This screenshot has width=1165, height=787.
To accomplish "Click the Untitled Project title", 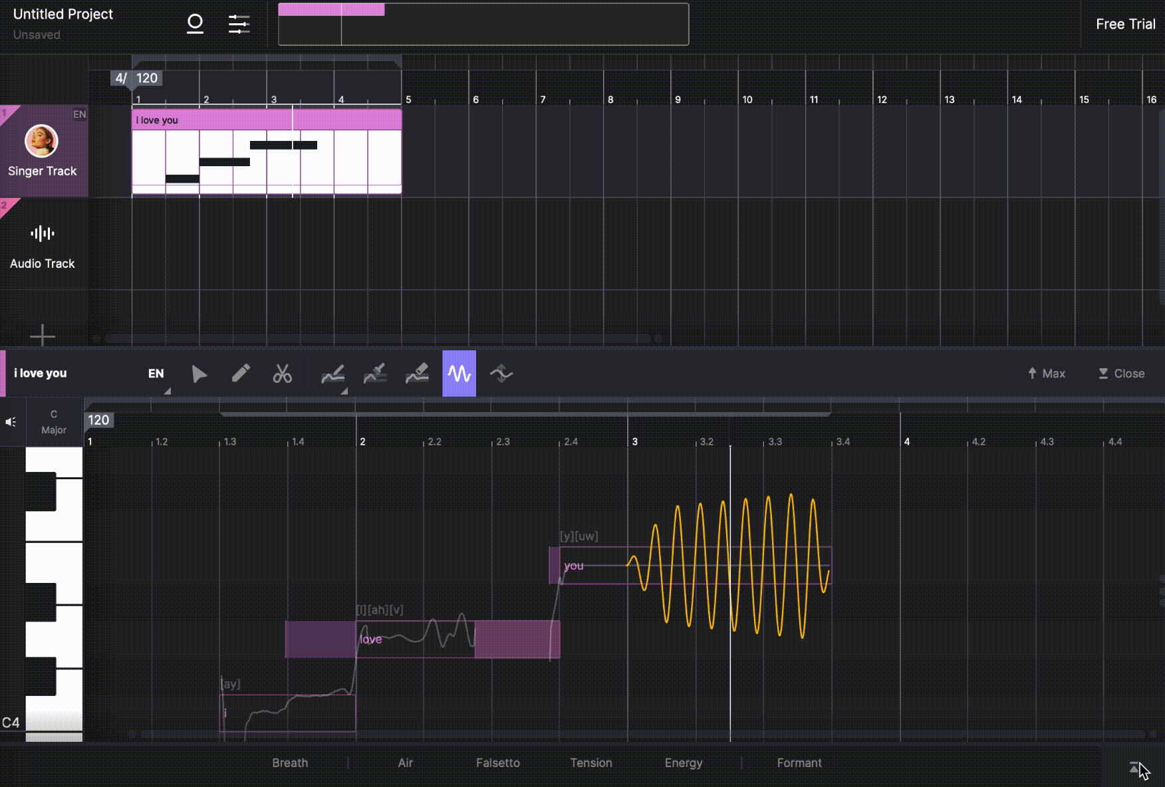I will point(63,14).
